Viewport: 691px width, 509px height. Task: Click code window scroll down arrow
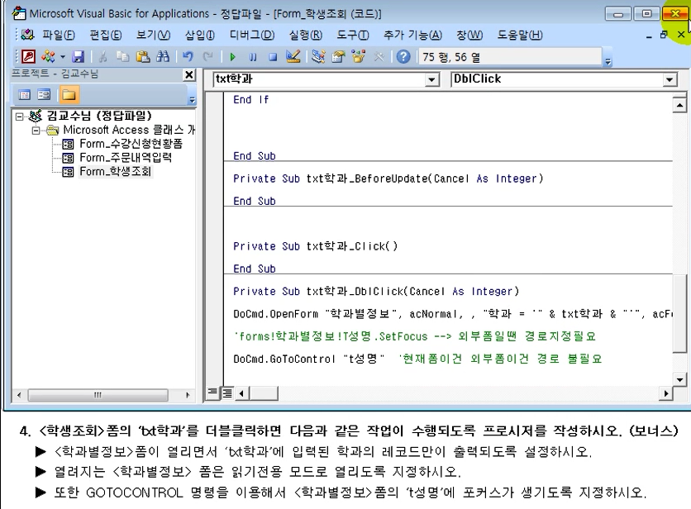(x=679, y=379)
